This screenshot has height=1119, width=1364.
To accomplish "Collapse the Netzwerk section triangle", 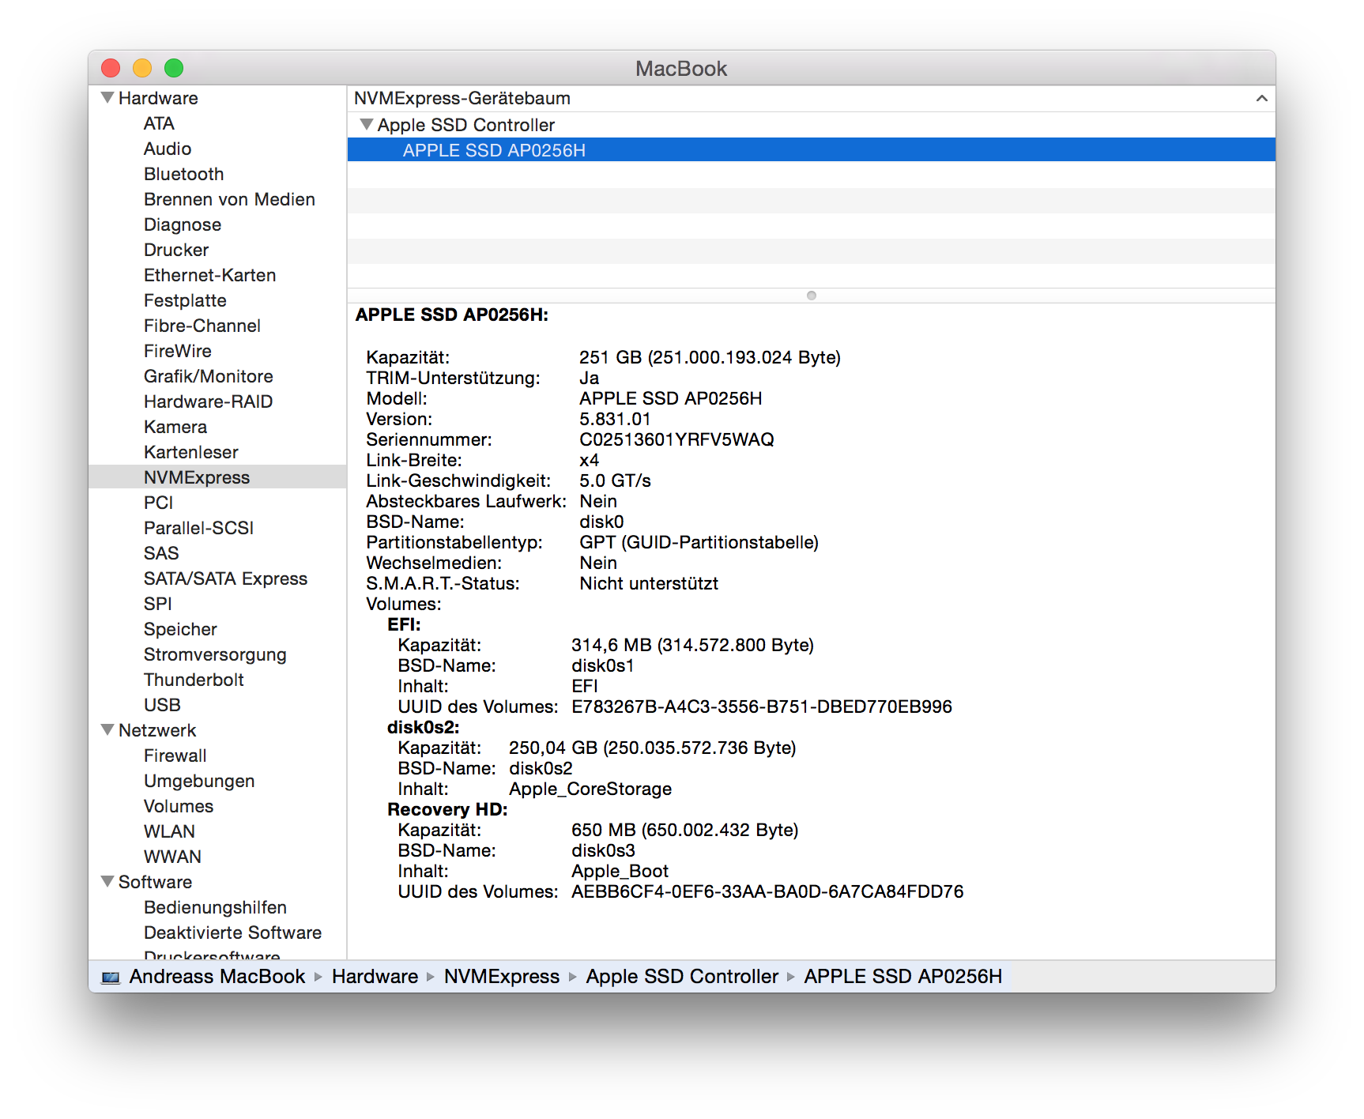I will tap(107, 730).
